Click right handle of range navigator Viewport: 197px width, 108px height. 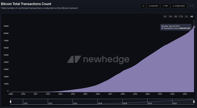pos(194,102)
